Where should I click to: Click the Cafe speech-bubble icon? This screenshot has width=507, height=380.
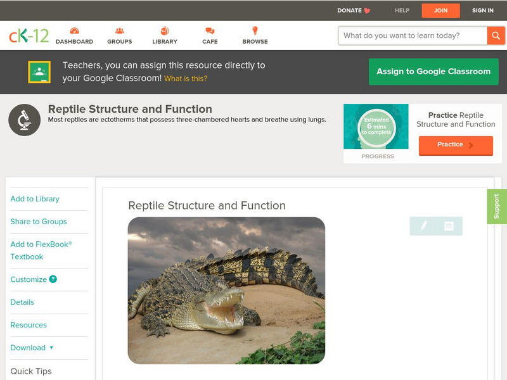coord(209,30)
